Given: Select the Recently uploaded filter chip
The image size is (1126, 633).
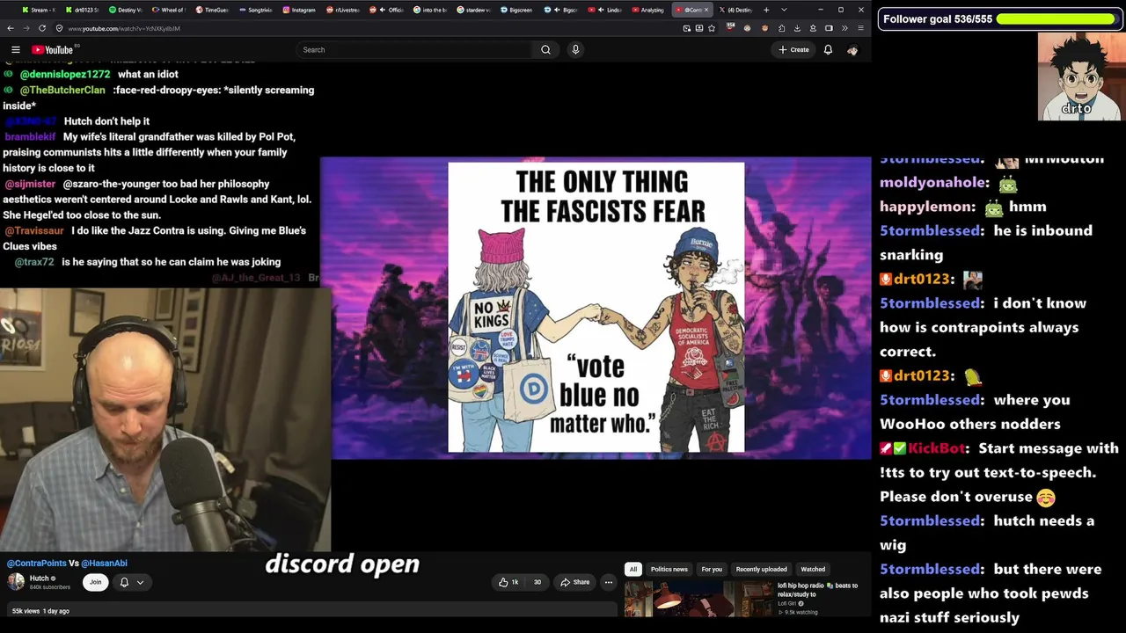Looking at the screenshot, I should coord(762,569).
